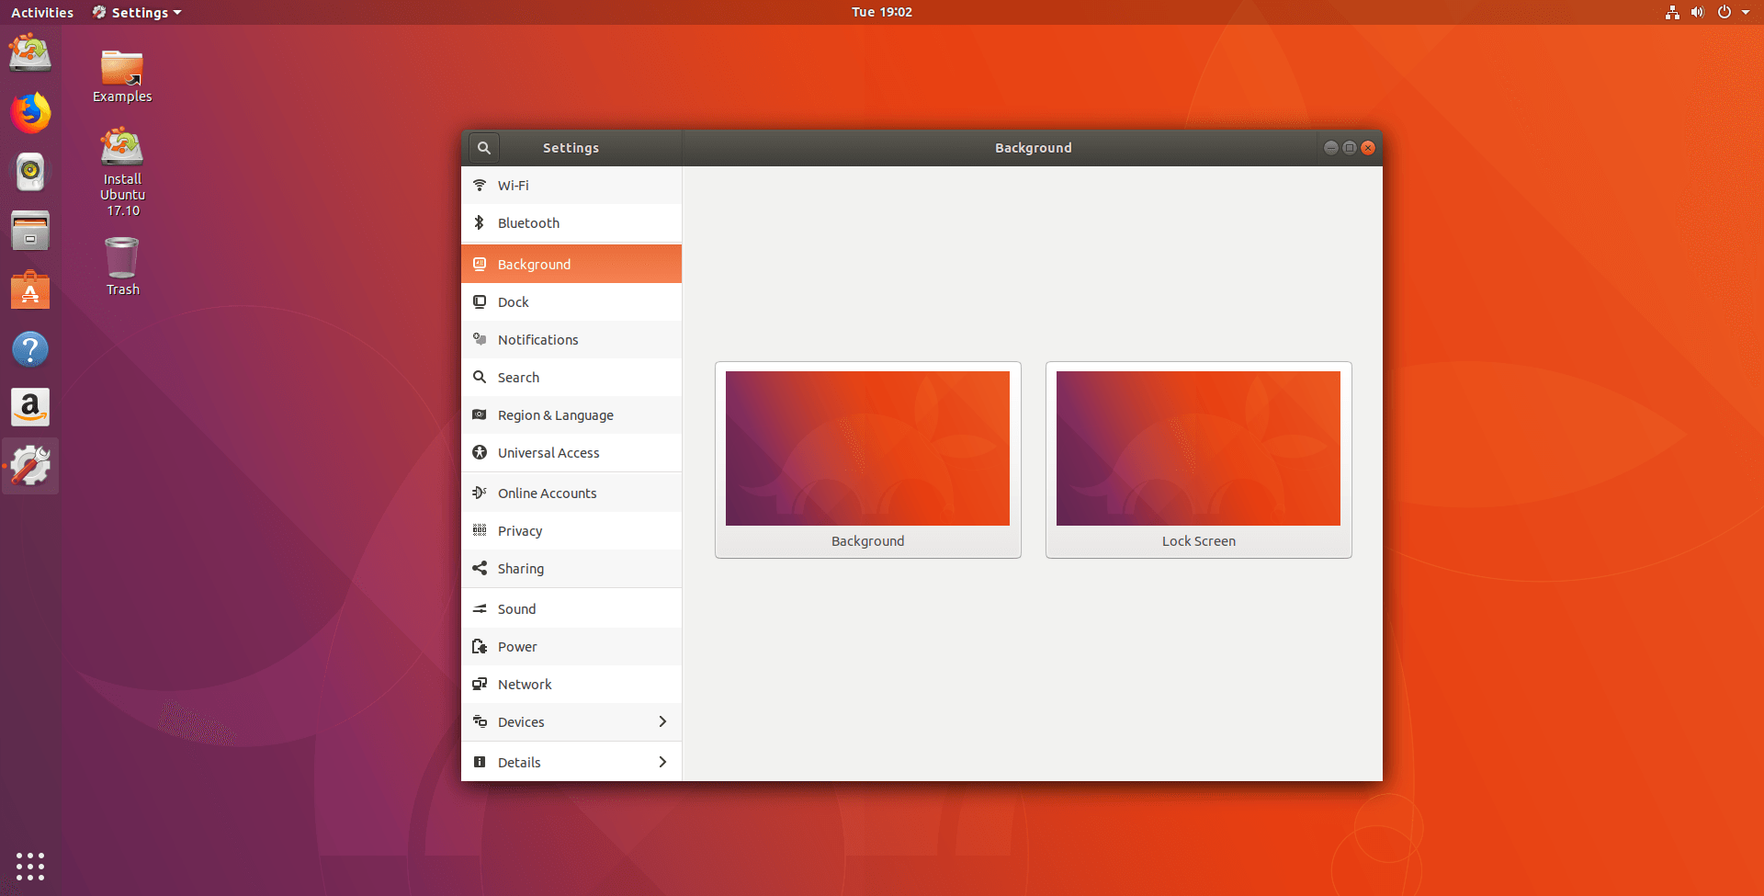Click power icon in top bar

coord(1724,12)
